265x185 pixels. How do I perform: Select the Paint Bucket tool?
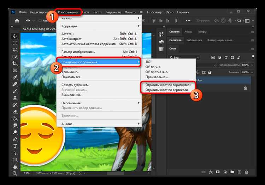(15, 119)
